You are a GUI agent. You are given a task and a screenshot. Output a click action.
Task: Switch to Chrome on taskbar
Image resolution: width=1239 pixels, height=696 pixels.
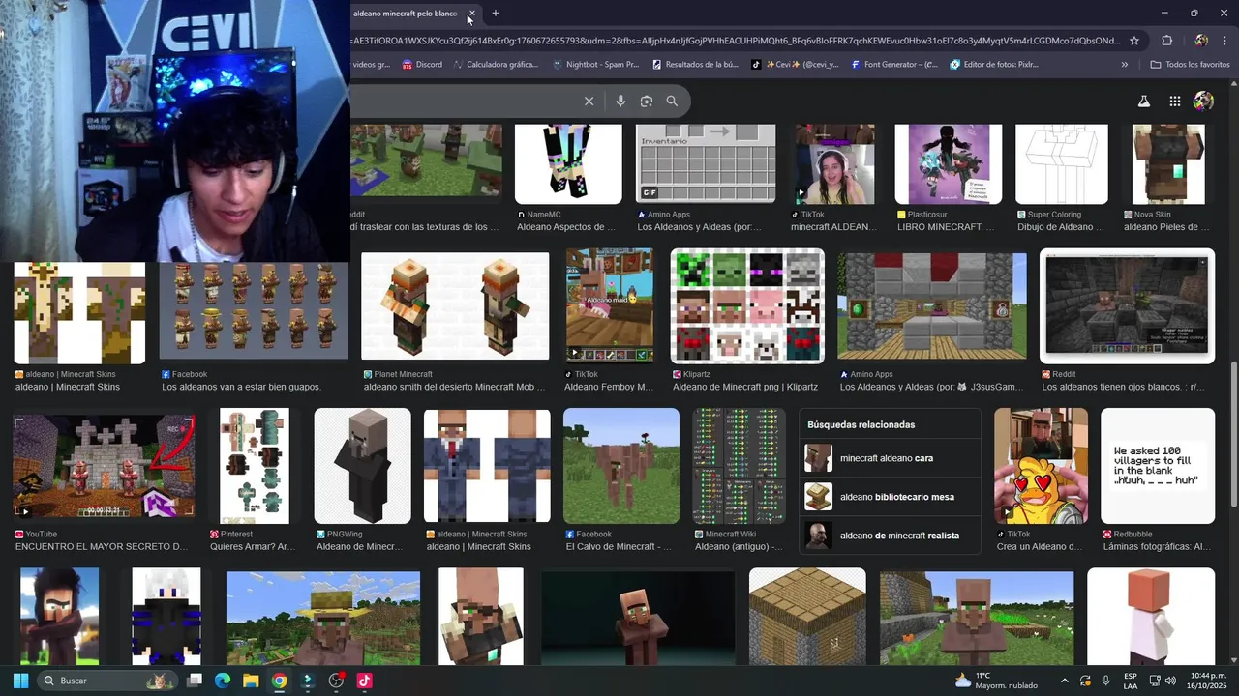[279, 681]
